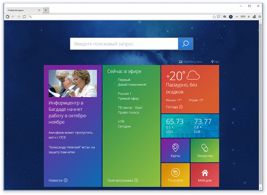Open headline 'Информцентр в Багдаде начнет работу'
The width and height of the screenshot is (267, 195).
coord(68,112)
